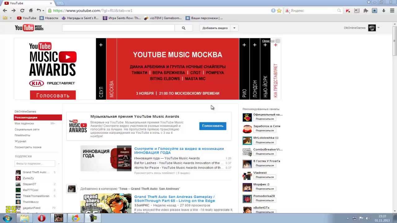Image resolution: width=397 pixels, height=223 pixels.
Task: Subscribe to the Заработок в Сети channel
Action: [265, 130]
